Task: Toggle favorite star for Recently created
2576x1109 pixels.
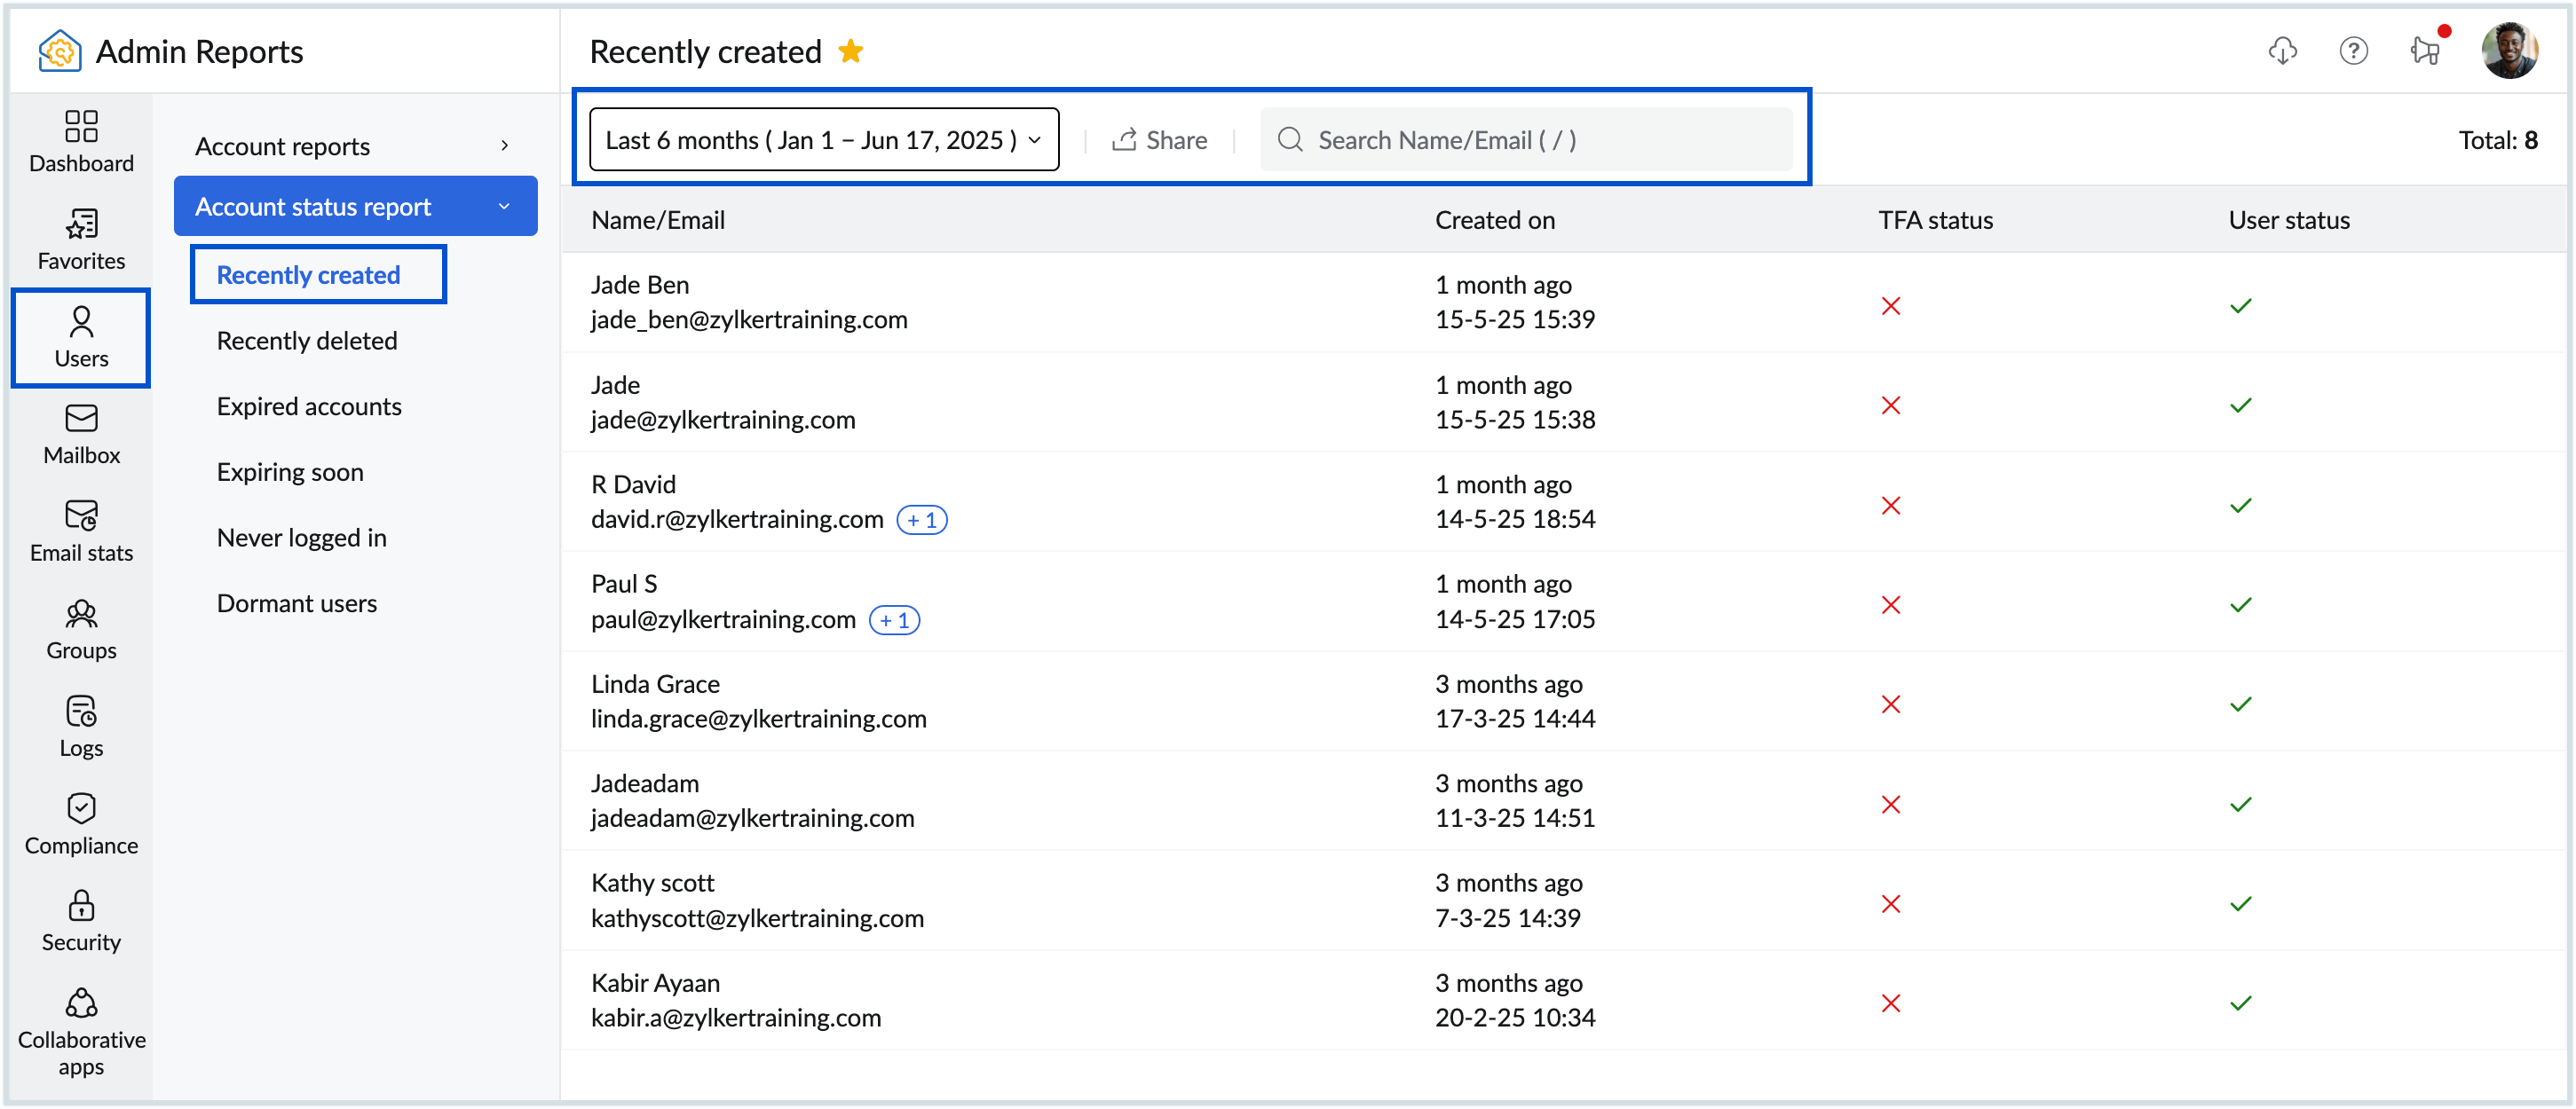Action: [851, 51]
